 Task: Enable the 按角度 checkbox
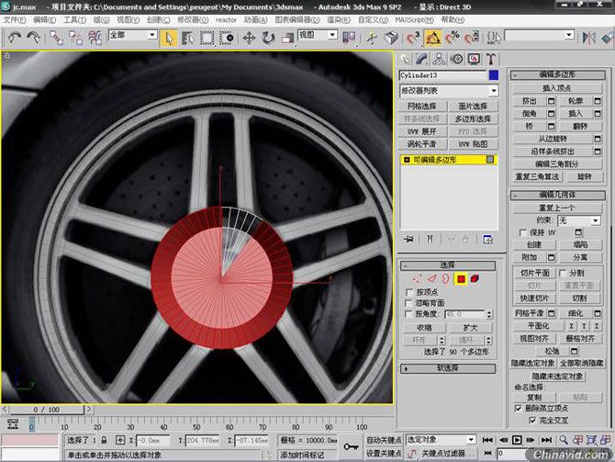click(x=409, y=314)
